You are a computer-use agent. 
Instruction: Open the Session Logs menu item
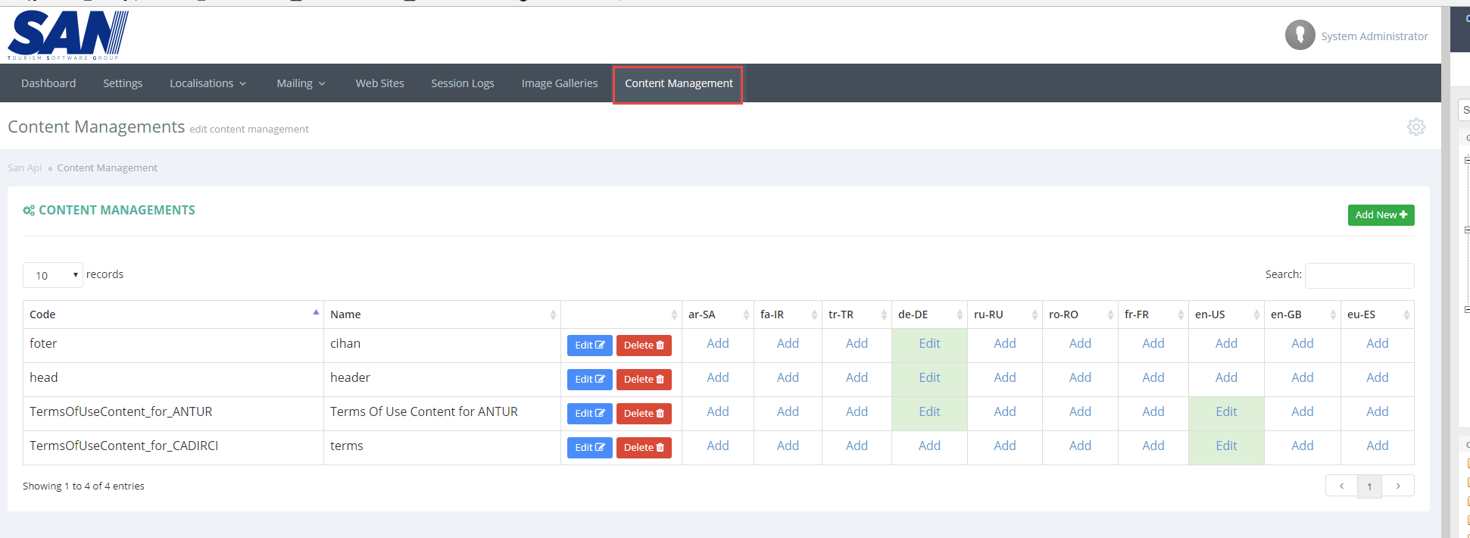point(462,83)
